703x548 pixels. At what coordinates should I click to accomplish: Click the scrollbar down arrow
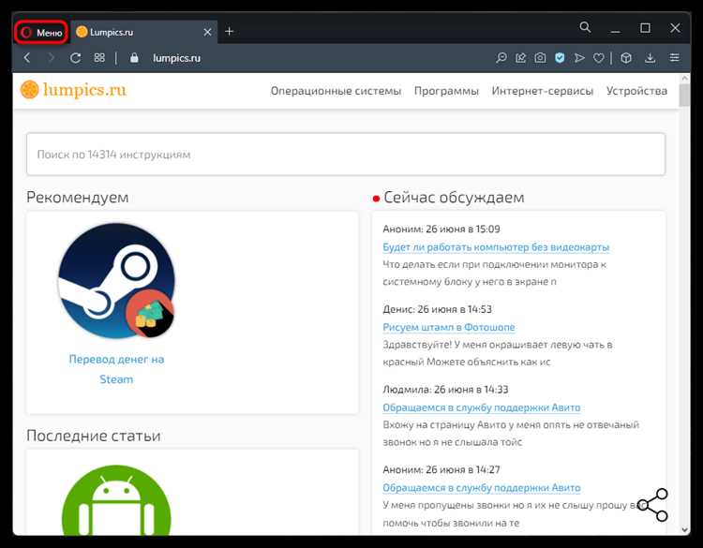(x=684, y=529)
